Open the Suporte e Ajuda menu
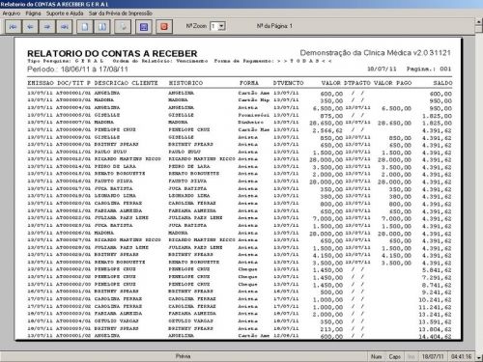Viewport: 483px width, 362px height. point(65,14)
